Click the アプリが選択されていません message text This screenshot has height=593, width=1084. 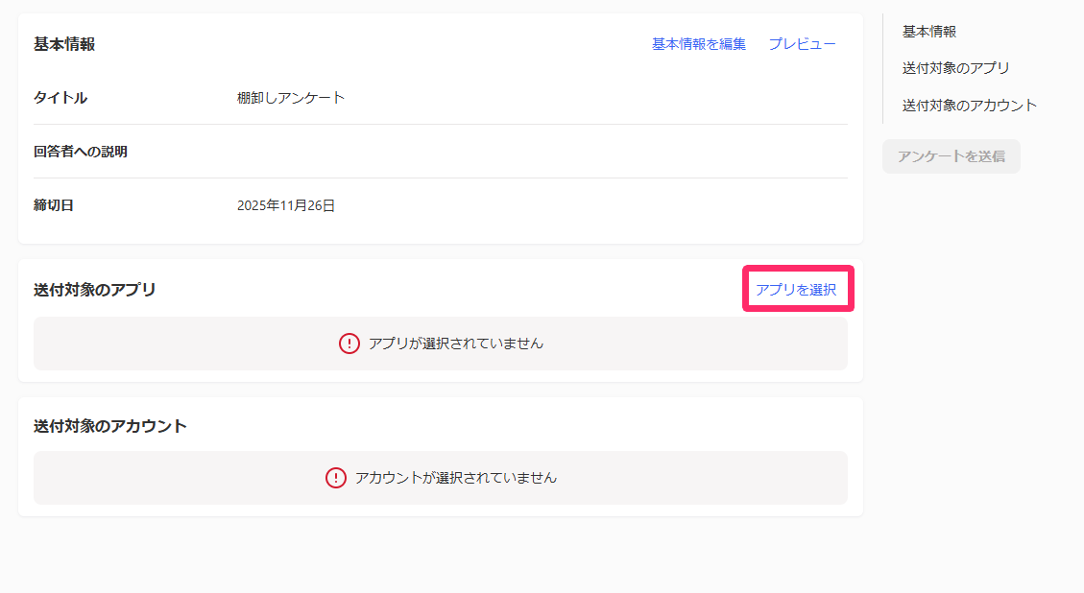click(455, 344)
